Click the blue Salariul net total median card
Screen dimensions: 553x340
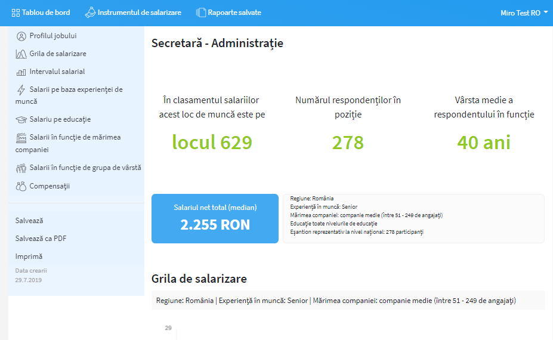point(215,218)
